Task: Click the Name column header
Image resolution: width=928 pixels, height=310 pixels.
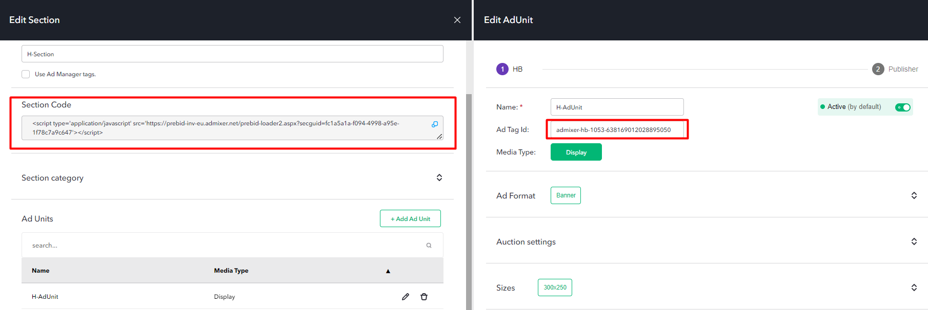Action: [x=41, y=271]
